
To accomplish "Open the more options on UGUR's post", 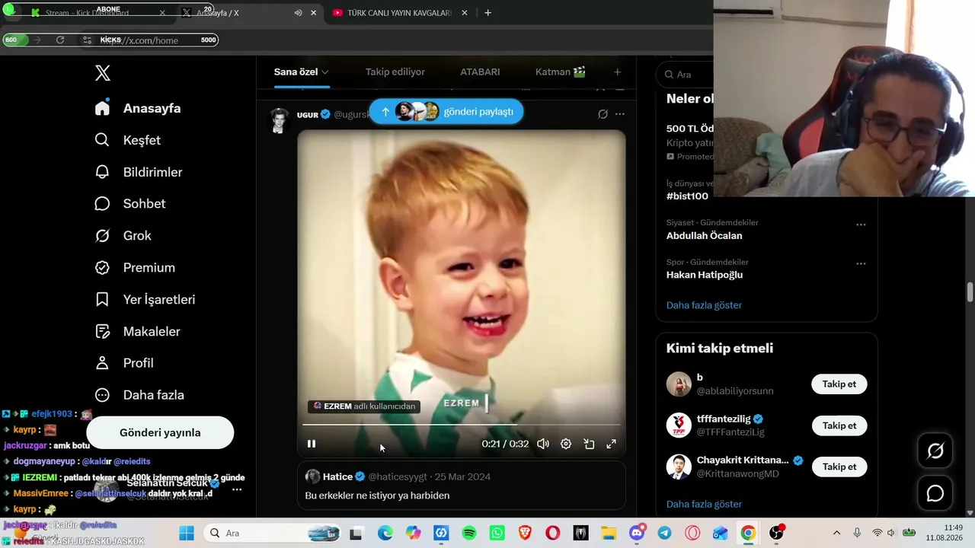I will 620,114.
